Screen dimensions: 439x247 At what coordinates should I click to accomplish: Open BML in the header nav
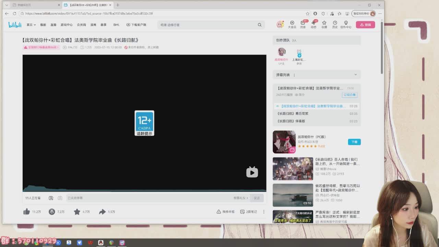116,25
